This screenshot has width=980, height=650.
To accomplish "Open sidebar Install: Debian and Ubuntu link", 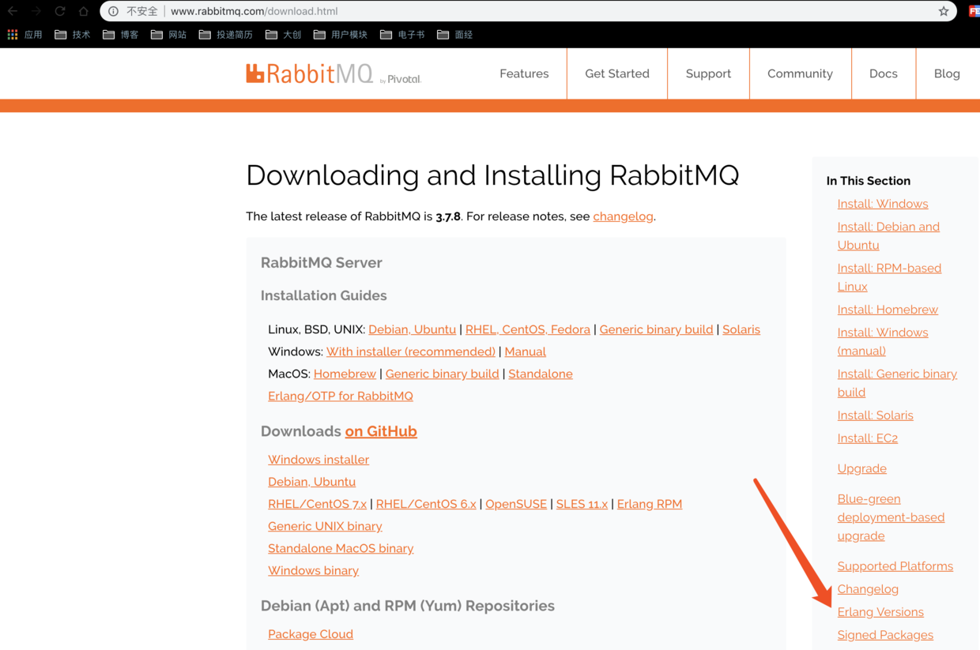I will pos(888,235).
